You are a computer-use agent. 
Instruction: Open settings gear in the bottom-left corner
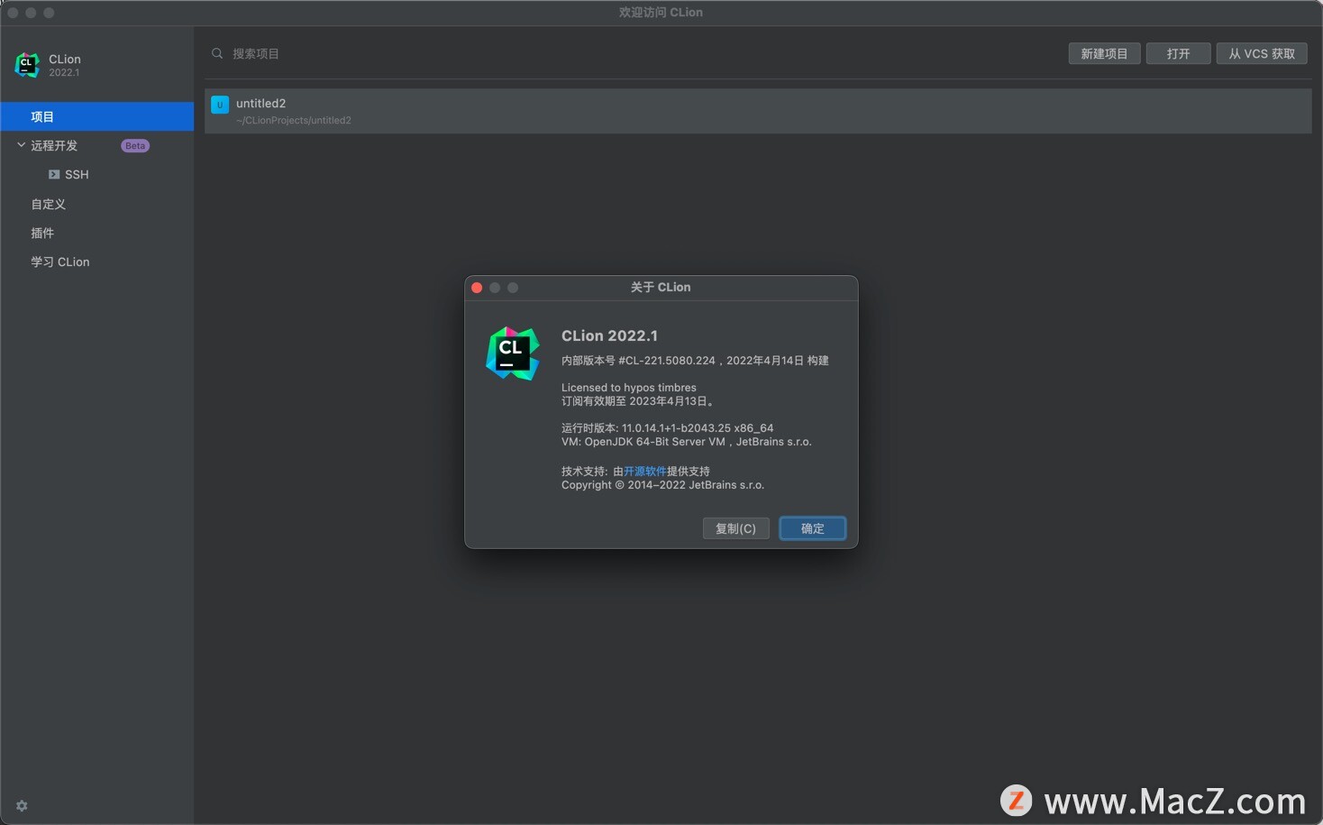click(22, 806)
